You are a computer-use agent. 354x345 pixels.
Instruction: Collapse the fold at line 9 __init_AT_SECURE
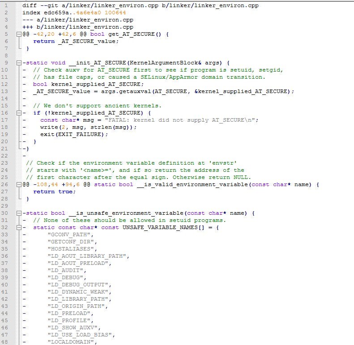tap(19, 63)
